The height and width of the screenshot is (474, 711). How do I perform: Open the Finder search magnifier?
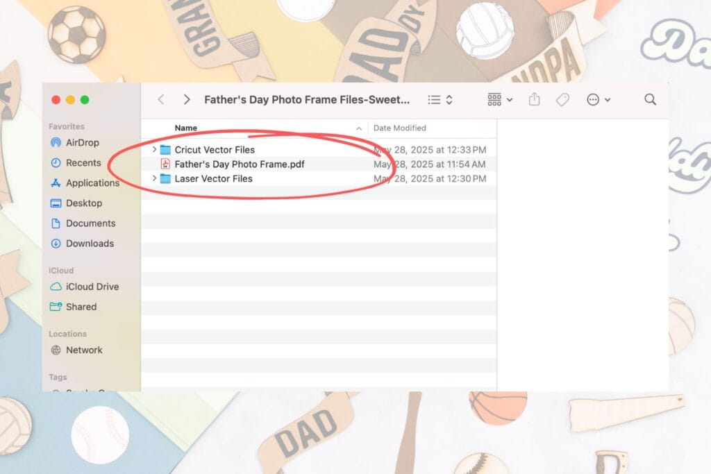[x=650, y=100]
